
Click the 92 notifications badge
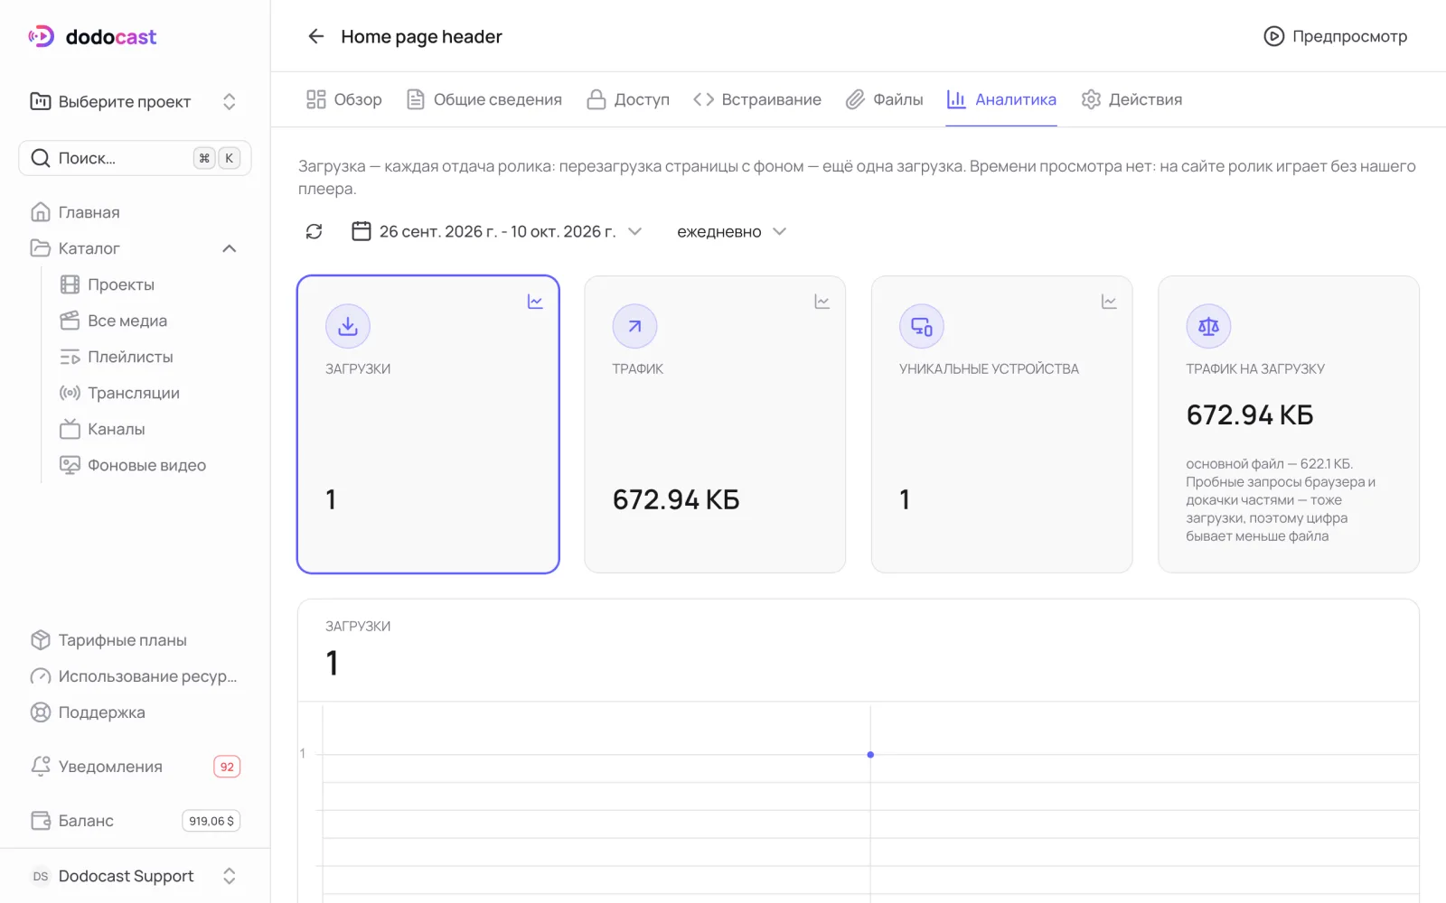coord(227,767)
